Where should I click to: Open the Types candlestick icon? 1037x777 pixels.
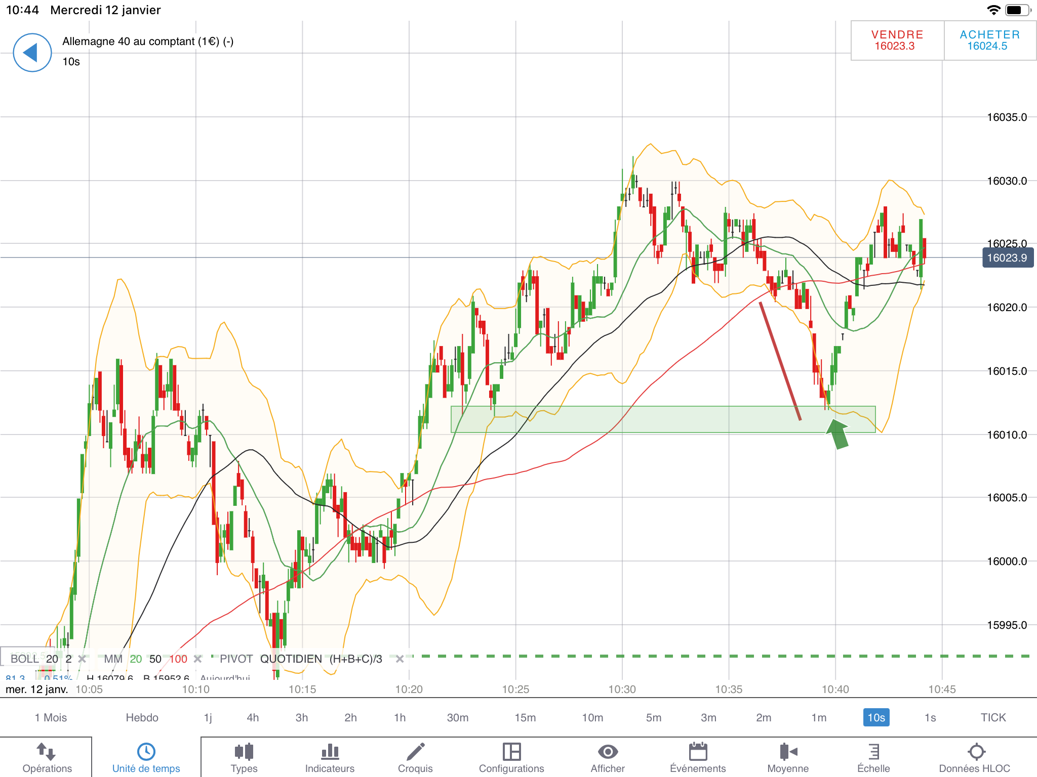(244, 752)
